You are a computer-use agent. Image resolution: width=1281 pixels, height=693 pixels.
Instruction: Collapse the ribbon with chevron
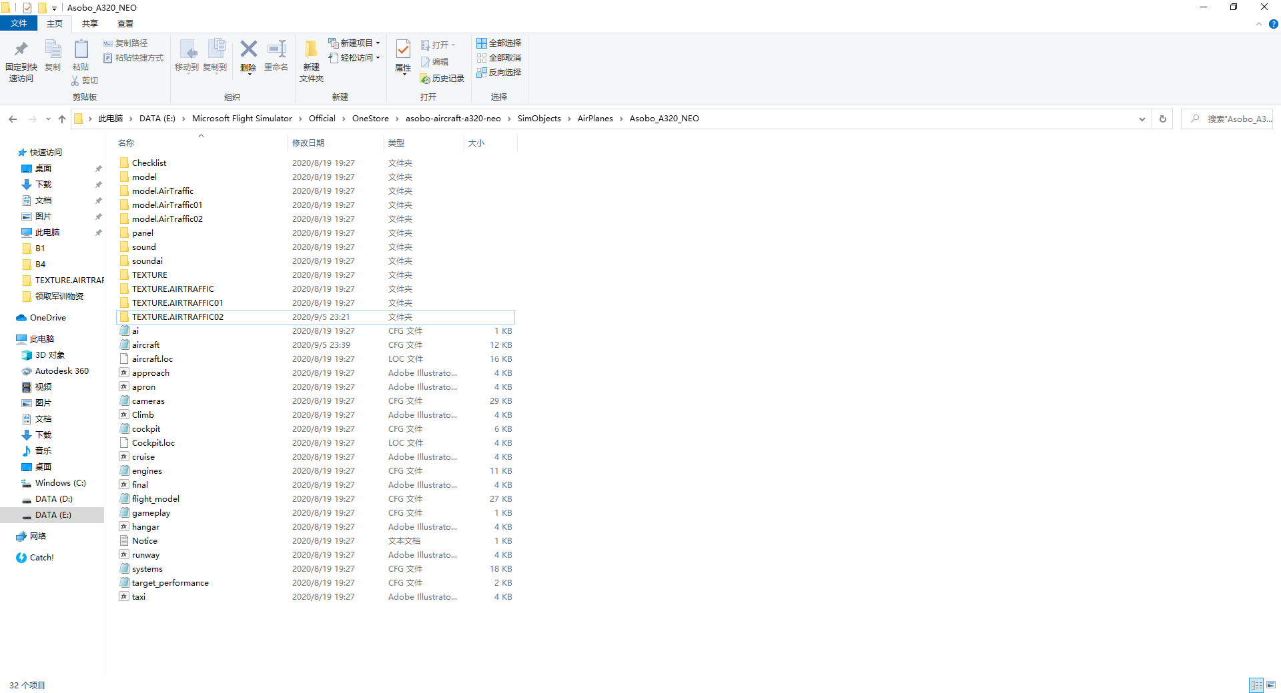point(1259,24)
